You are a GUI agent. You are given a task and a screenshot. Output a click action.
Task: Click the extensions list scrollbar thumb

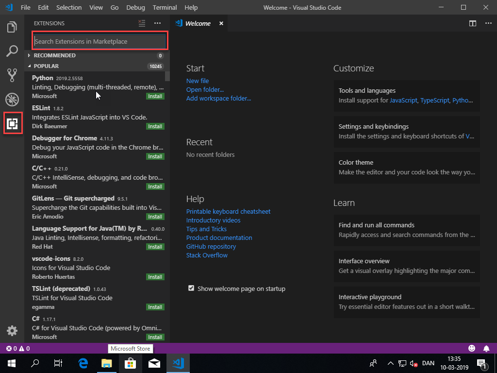(167, 76)
